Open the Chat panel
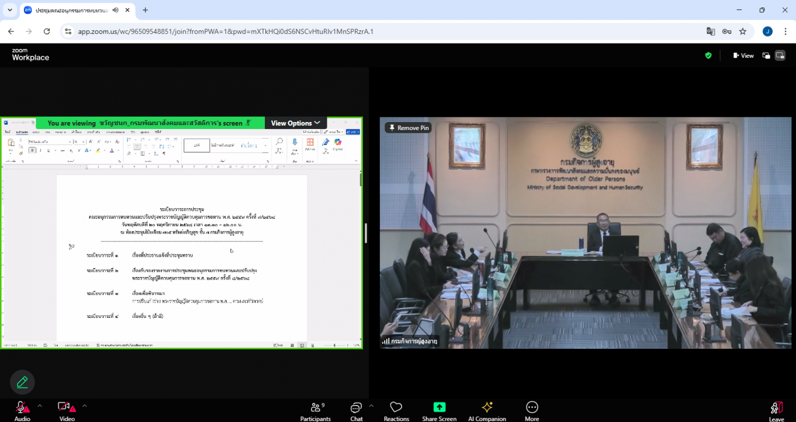Viewport: 796px width, 422px height. pyautogui.click(x=356, y=411)
